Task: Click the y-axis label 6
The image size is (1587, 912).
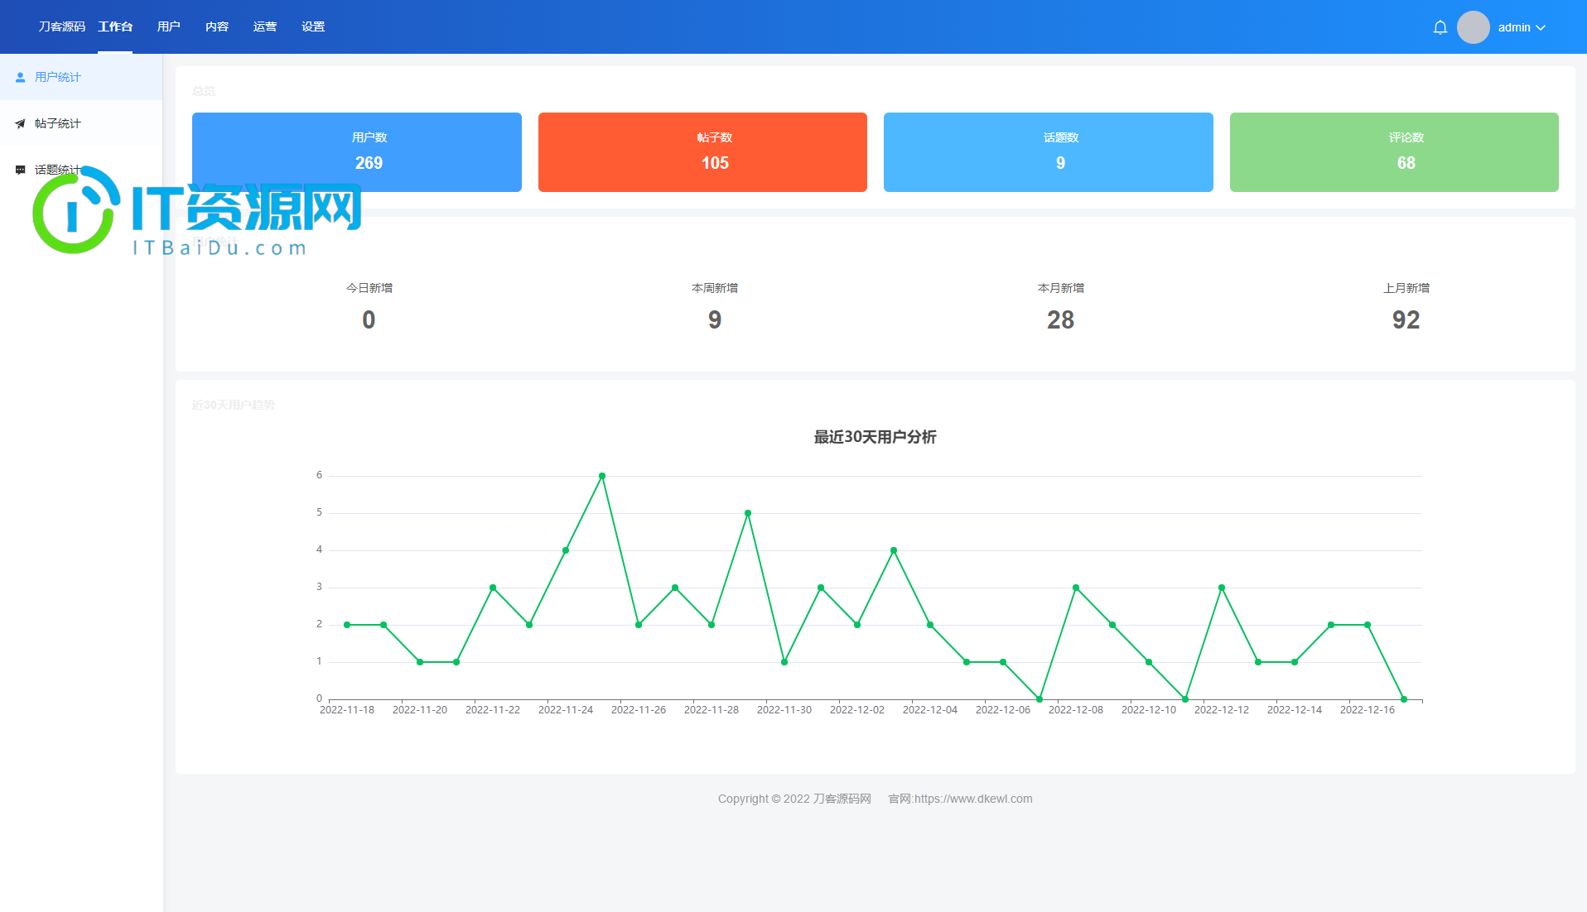Action: [319, 475]
